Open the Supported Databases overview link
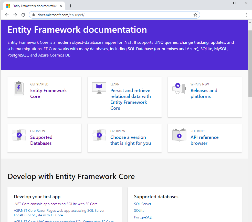The width and height of the screenshot is (252, 222). [x=41, y=140]
